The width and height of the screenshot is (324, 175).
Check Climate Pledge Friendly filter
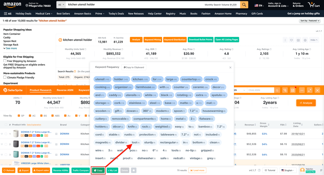tap(5, 77)
